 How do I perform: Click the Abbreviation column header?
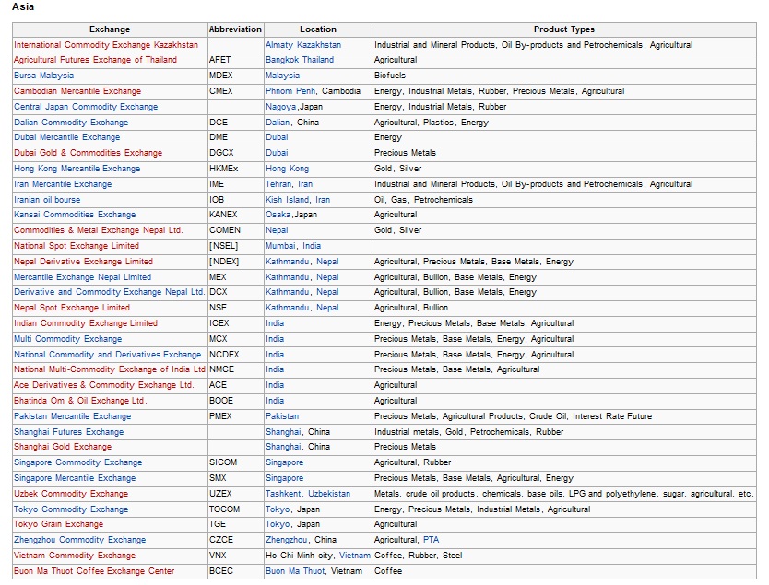[x=235, y=29]
